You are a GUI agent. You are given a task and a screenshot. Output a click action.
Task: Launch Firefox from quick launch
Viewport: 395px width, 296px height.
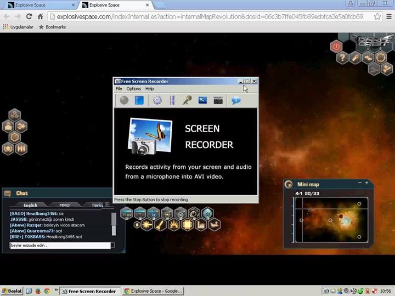[38, 291]
